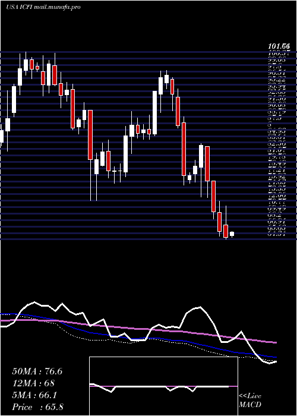297x416 pixels.
Task: Select the final small white candlestick
Action: coord(232,234)
